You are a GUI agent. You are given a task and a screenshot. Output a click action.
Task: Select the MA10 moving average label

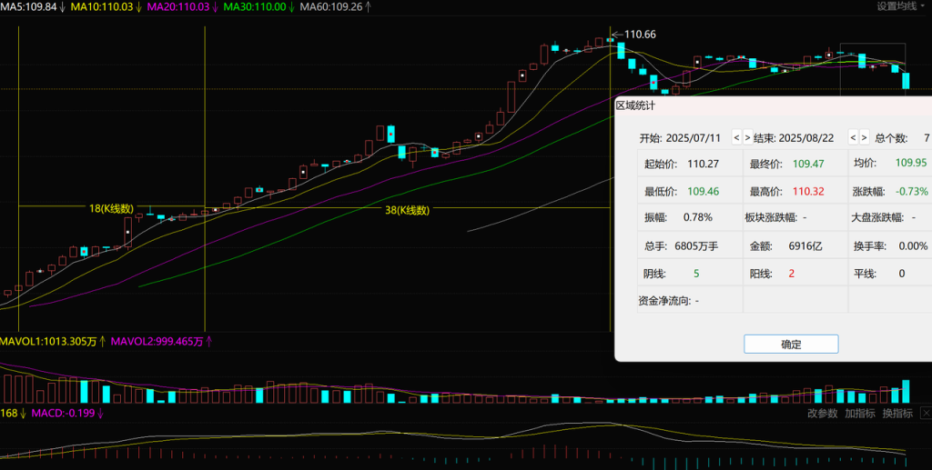click(106, 6)
